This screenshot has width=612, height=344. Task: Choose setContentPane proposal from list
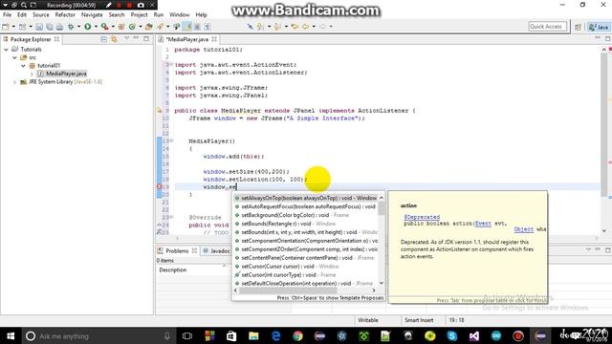pyautogui.click(x=306, y=258)
